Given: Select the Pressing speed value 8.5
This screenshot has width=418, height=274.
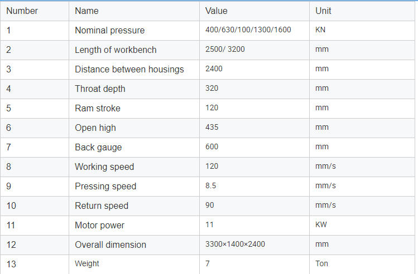Looking at the screenshot, I should (212, 186).
